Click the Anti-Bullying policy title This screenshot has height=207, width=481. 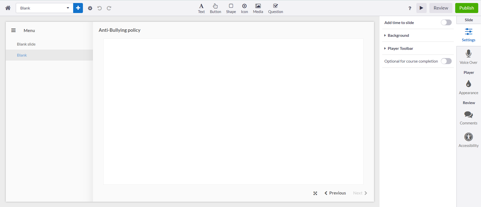pos(119,30)
